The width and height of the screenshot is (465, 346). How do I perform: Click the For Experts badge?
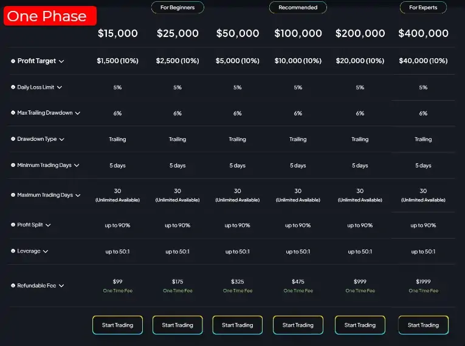423,8
